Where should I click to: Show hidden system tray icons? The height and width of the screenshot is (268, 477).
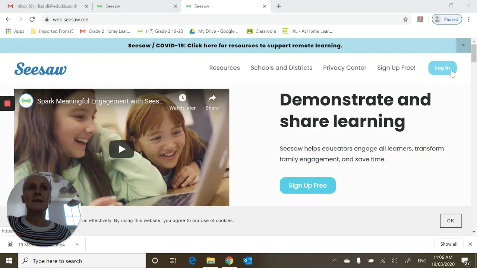[x=335, y=261]
